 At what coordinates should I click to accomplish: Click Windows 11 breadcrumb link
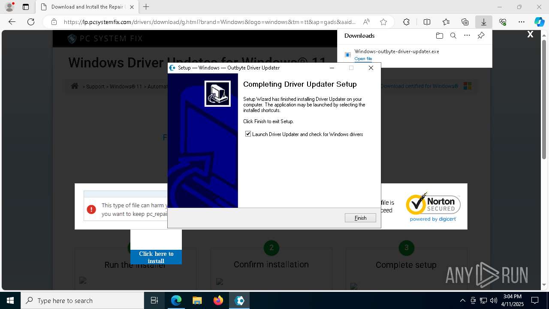126,86
